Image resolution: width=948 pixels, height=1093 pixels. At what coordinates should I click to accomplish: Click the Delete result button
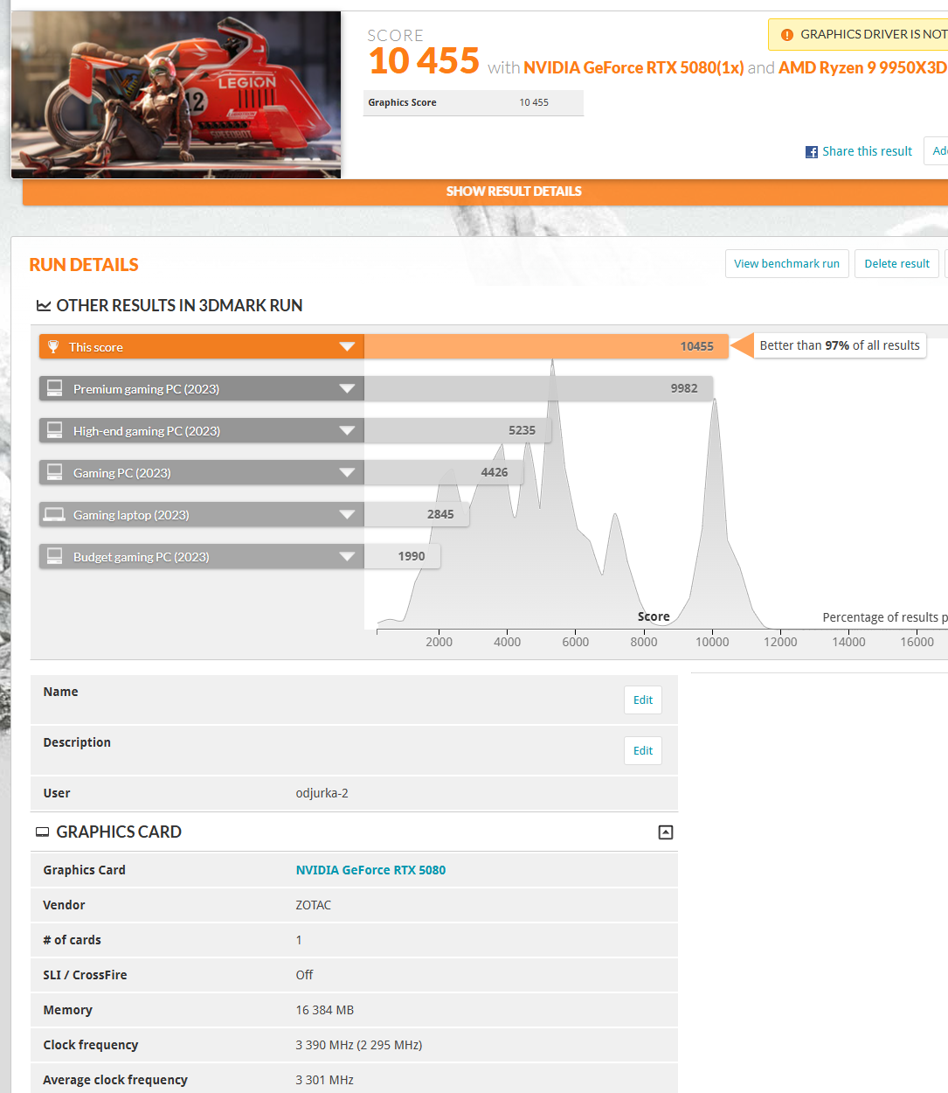(x=896, y=263)
